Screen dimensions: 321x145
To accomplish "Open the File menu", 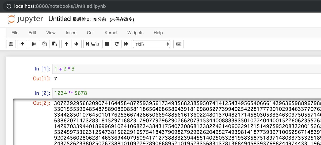I will click(15, 33).
